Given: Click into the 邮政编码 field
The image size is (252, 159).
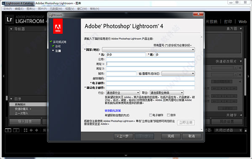Looking at the screenshot, I should click(150, 79).
